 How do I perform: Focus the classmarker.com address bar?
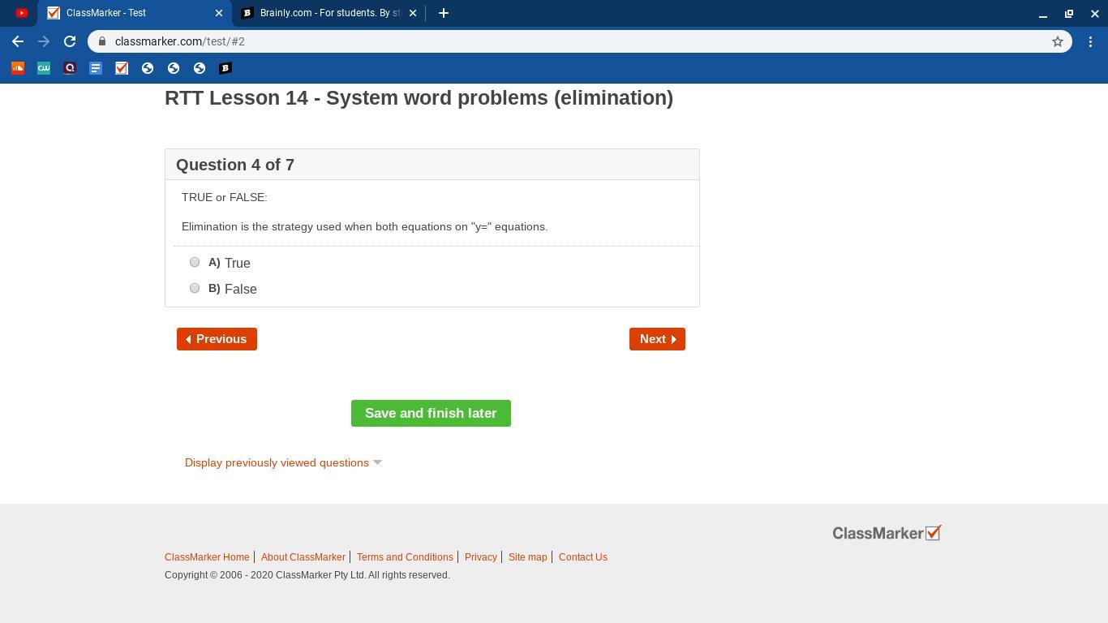[580, 41]
